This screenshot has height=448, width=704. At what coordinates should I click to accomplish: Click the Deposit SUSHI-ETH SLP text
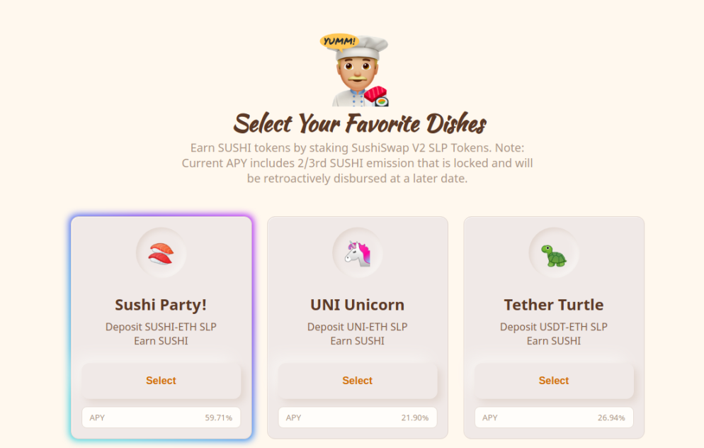[161, 327]
